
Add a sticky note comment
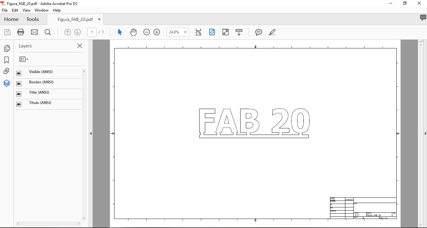coord(259,32)
